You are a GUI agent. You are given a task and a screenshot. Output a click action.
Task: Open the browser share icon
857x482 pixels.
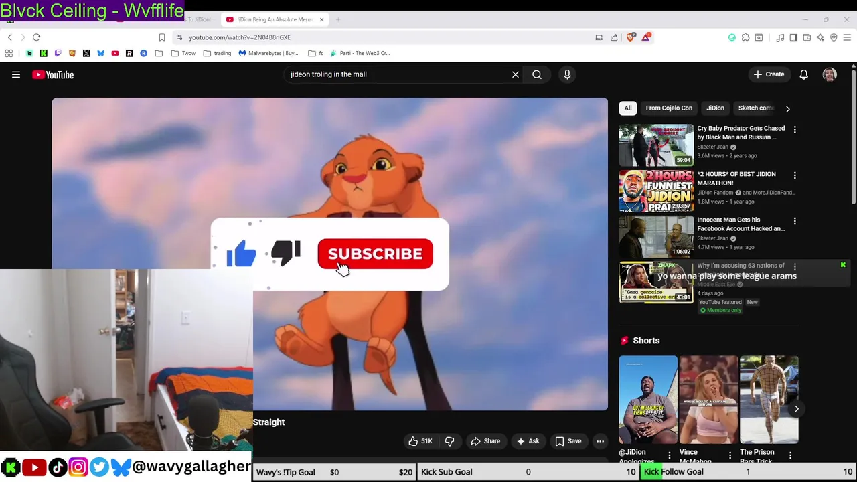[614, 37]
